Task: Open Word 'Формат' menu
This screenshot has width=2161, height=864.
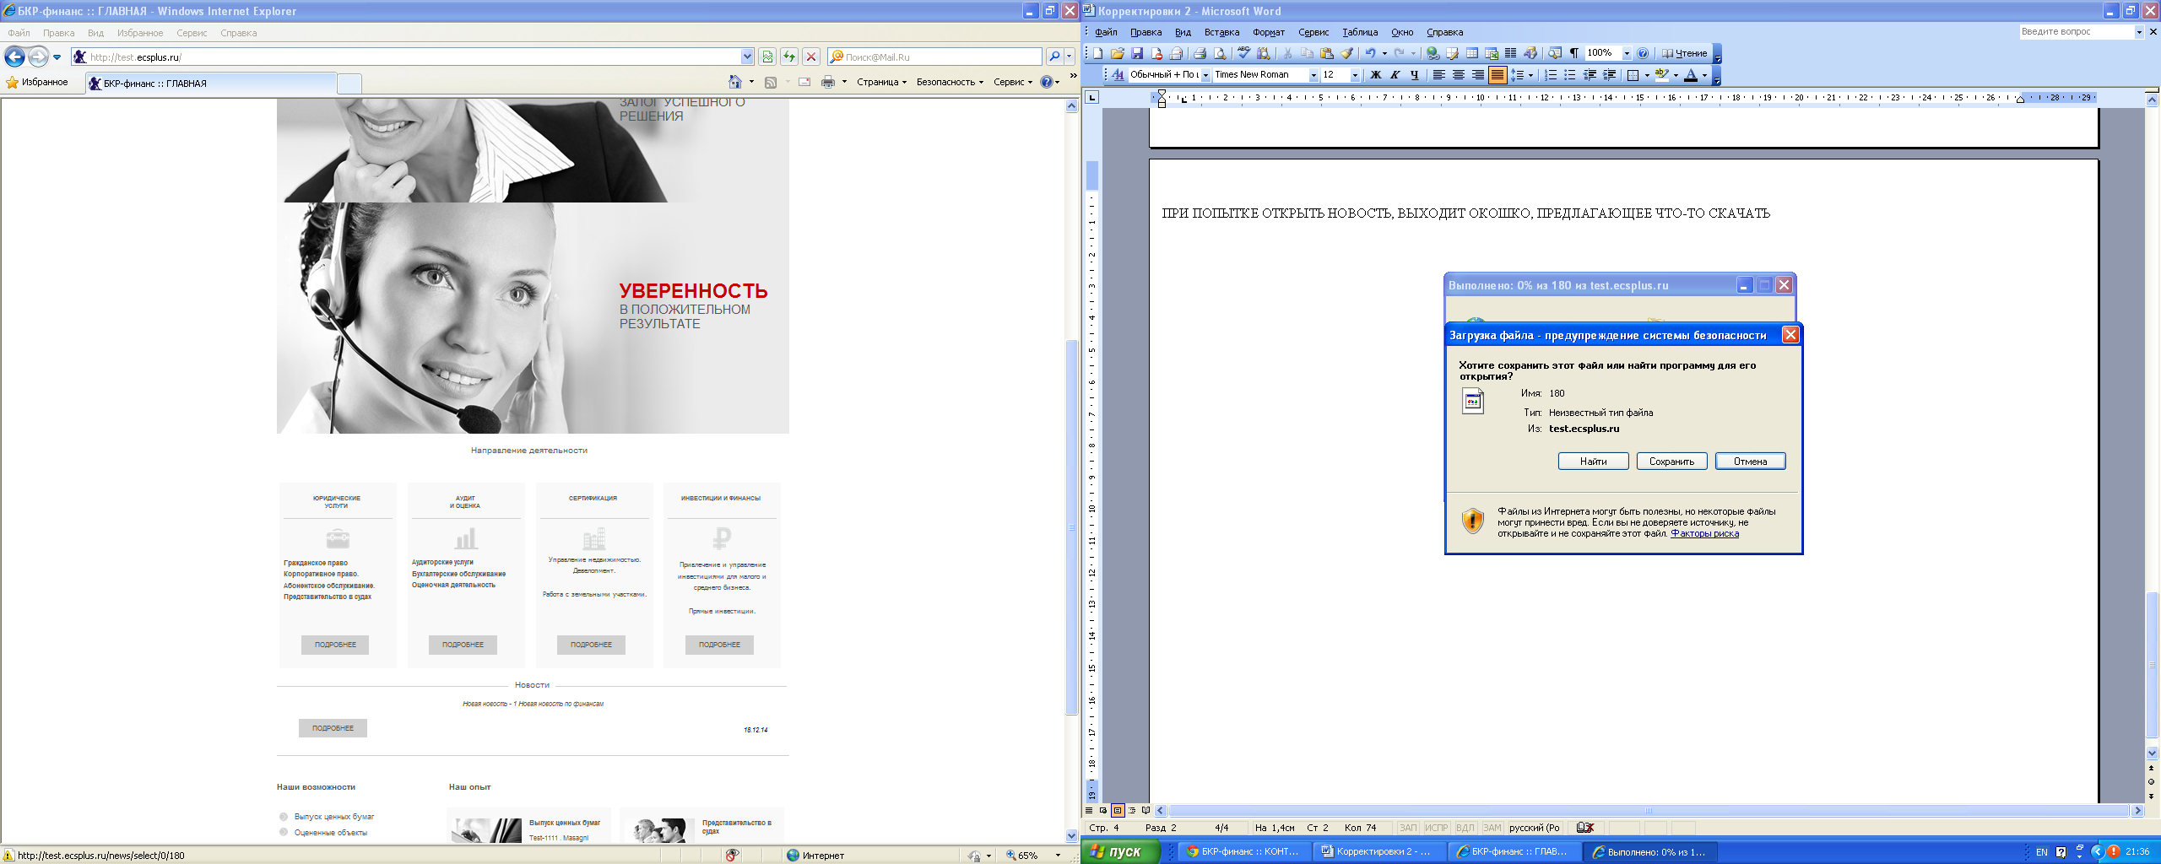Action: tap(1268, 32)
